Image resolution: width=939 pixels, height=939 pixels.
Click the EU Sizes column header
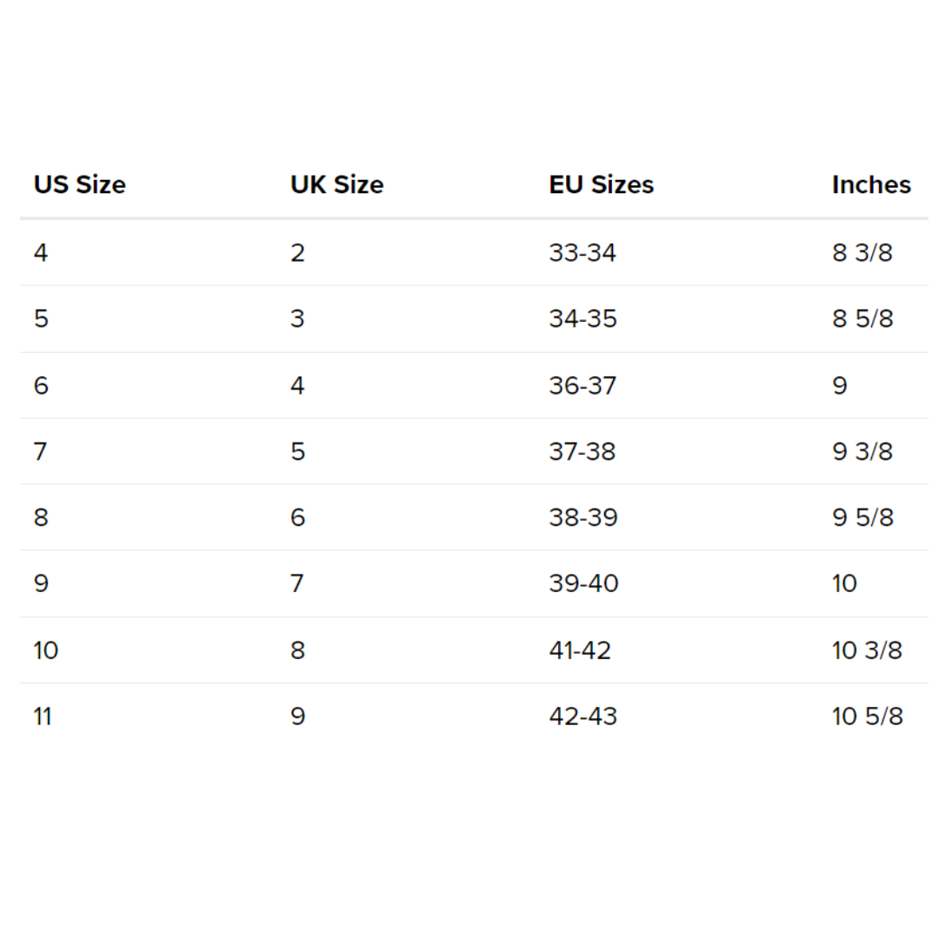point(601,185)
